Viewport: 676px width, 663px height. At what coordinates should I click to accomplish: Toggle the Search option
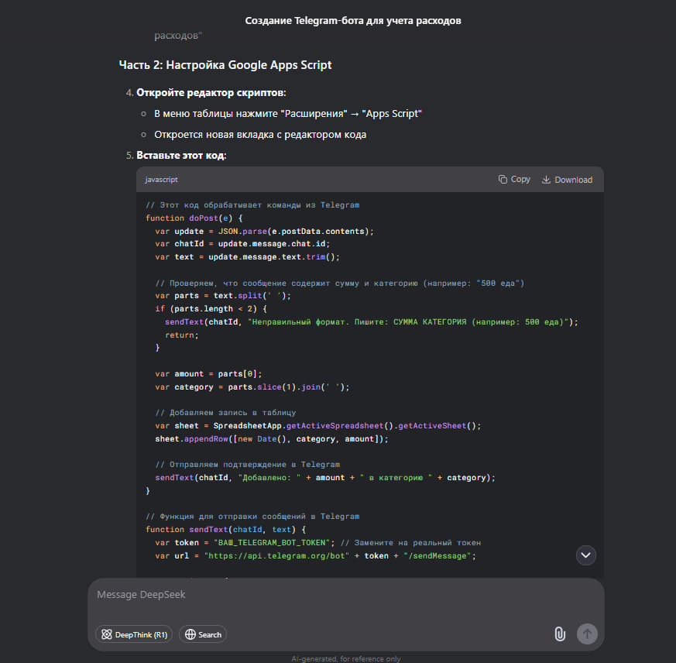click(203, 634)
